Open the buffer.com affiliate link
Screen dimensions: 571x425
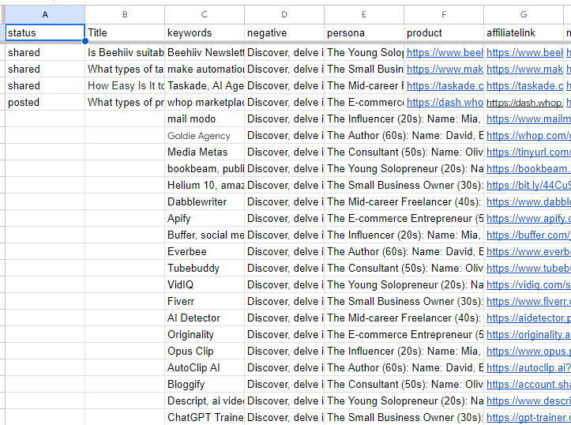[528, 235]
